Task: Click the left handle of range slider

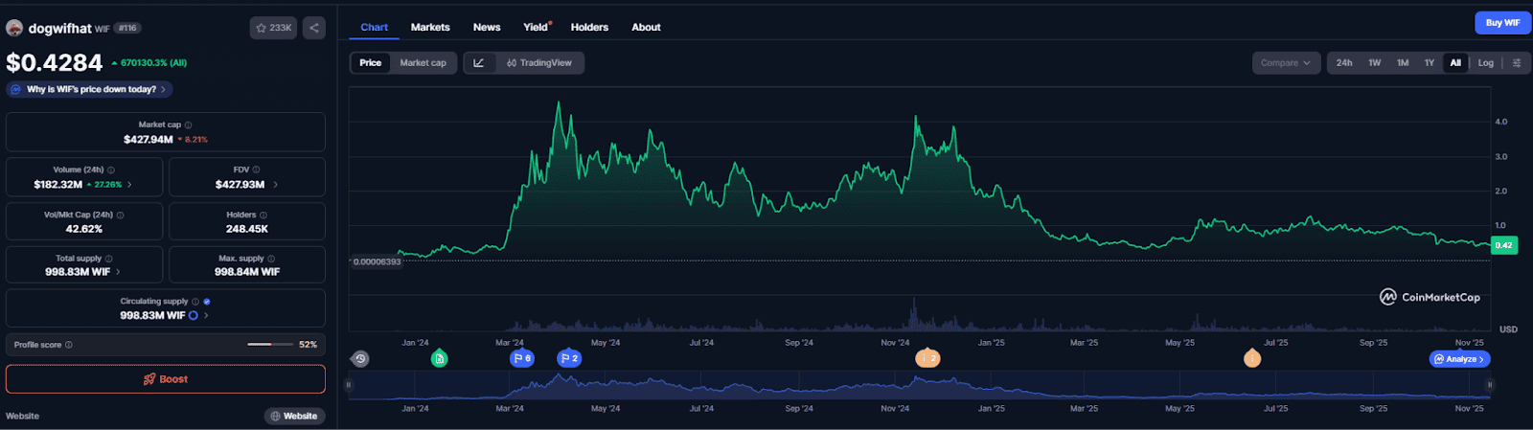Action: point(349,385)
